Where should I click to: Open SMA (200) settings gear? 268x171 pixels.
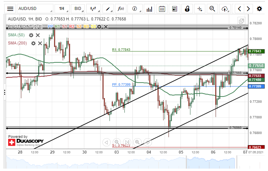tap(33, 44)
